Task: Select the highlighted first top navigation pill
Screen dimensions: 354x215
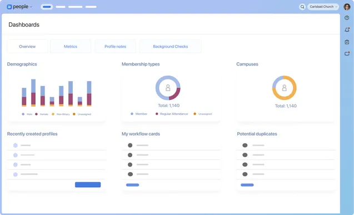Action: 47,7
